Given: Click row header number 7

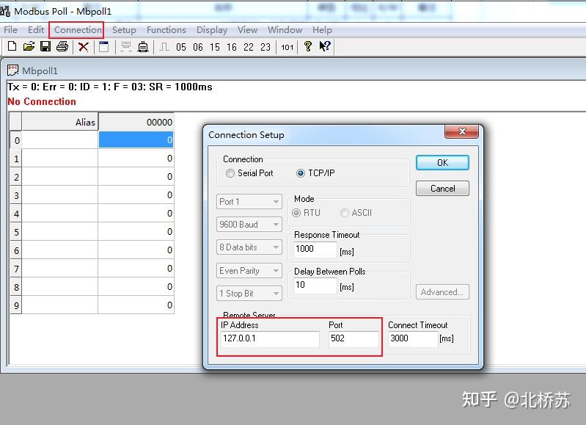Looking at the screenshot, I should (15, 269).
